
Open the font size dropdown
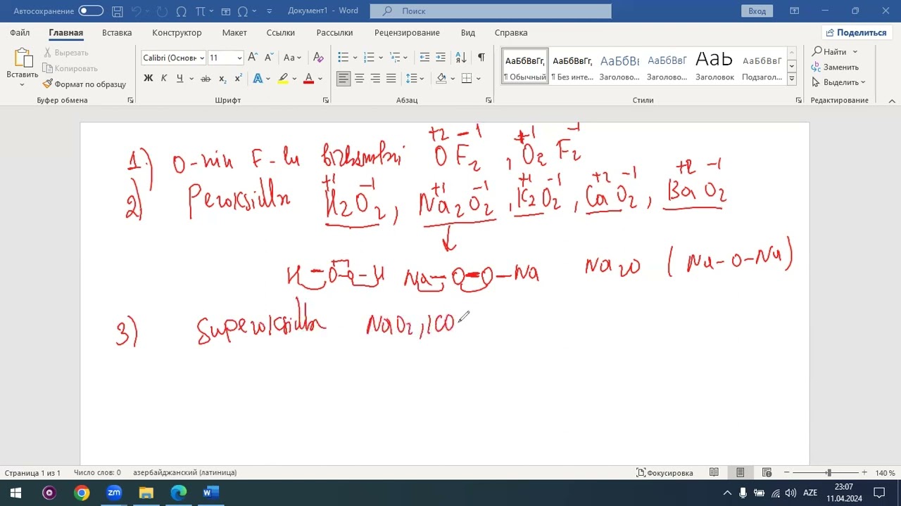click(x=239, y=58)
